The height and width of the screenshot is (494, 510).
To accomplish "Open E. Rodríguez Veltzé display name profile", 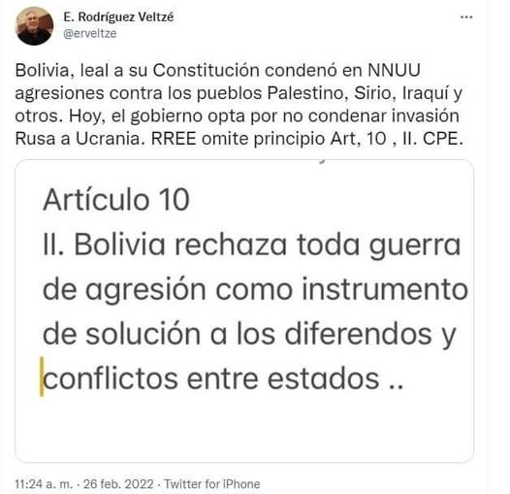I will 118,16.
